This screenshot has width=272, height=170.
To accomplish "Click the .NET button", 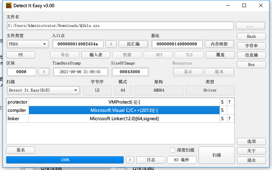I will (158, 55).
